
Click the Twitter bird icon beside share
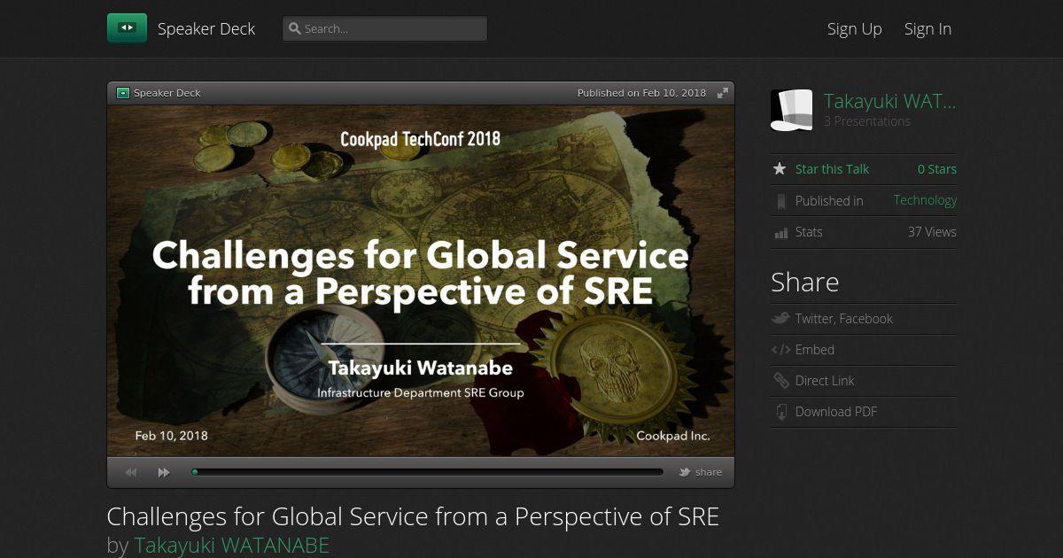coord(685,472)
